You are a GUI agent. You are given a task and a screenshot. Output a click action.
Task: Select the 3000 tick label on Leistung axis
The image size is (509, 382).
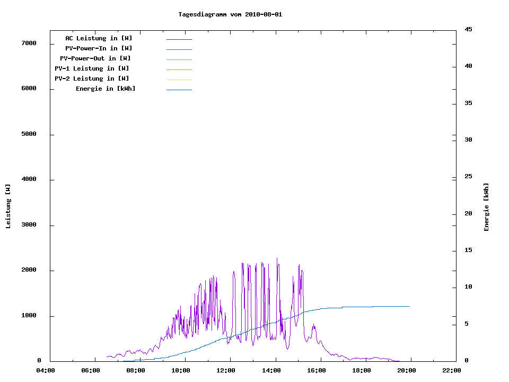(x=29, y=225)
